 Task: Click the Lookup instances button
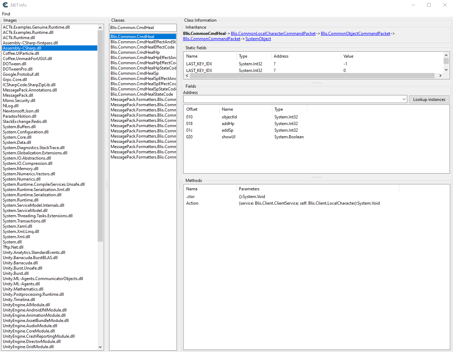coord(429,100)
